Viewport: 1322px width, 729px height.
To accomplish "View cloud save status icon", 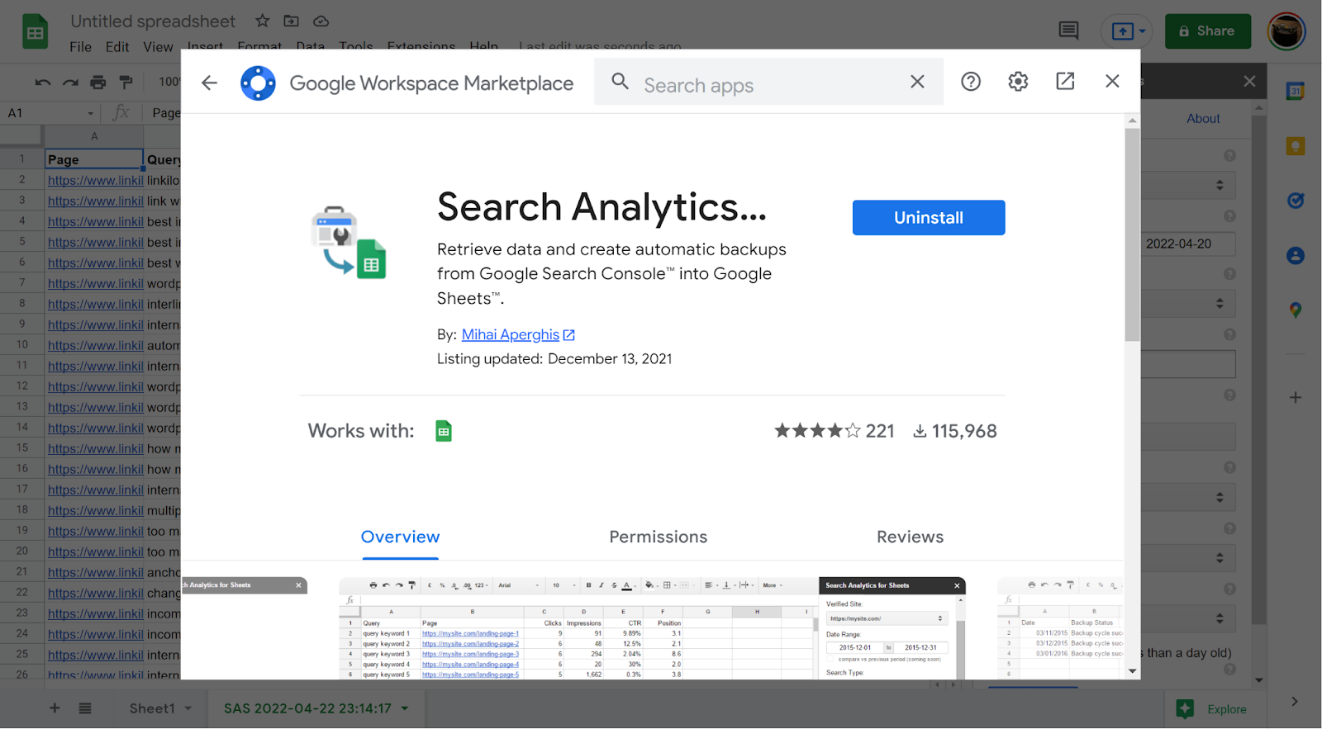I will click(x=321, y=21).
